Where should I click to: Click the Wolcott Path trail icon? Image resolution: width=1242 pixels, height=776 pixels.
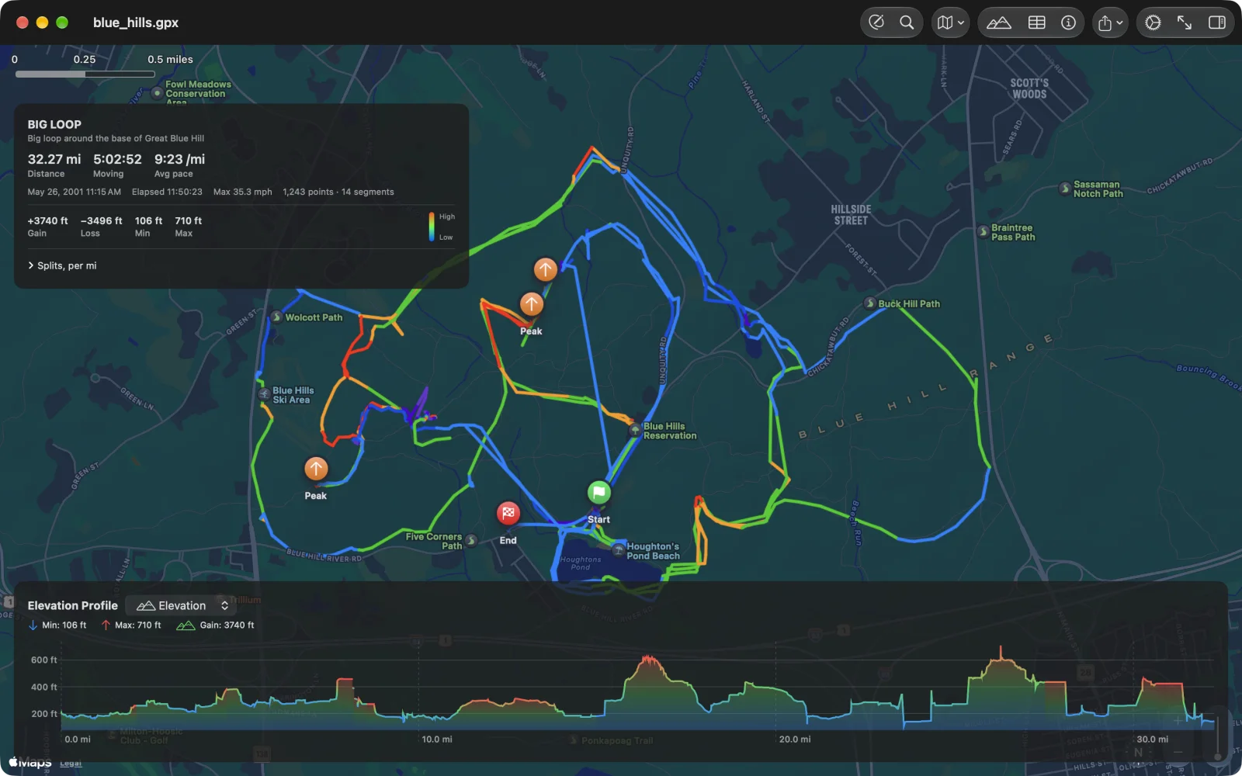(x=276, y=317)
